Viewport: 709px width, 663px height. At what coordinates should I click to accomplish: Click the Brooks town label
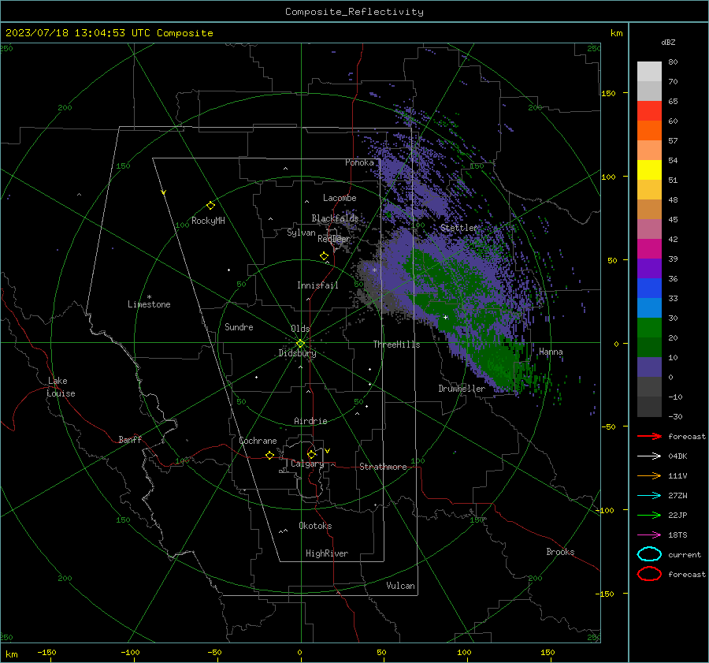(x=560, y=552)
